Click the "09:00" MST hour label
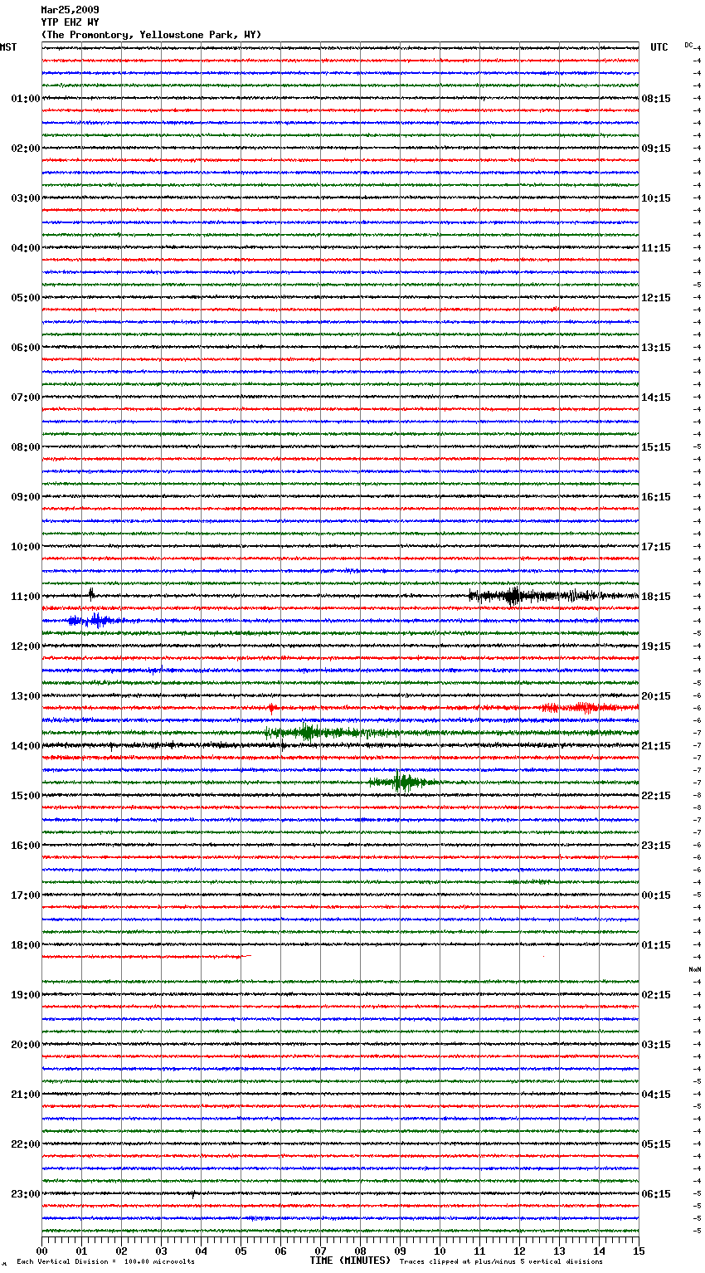 (26, 497)
